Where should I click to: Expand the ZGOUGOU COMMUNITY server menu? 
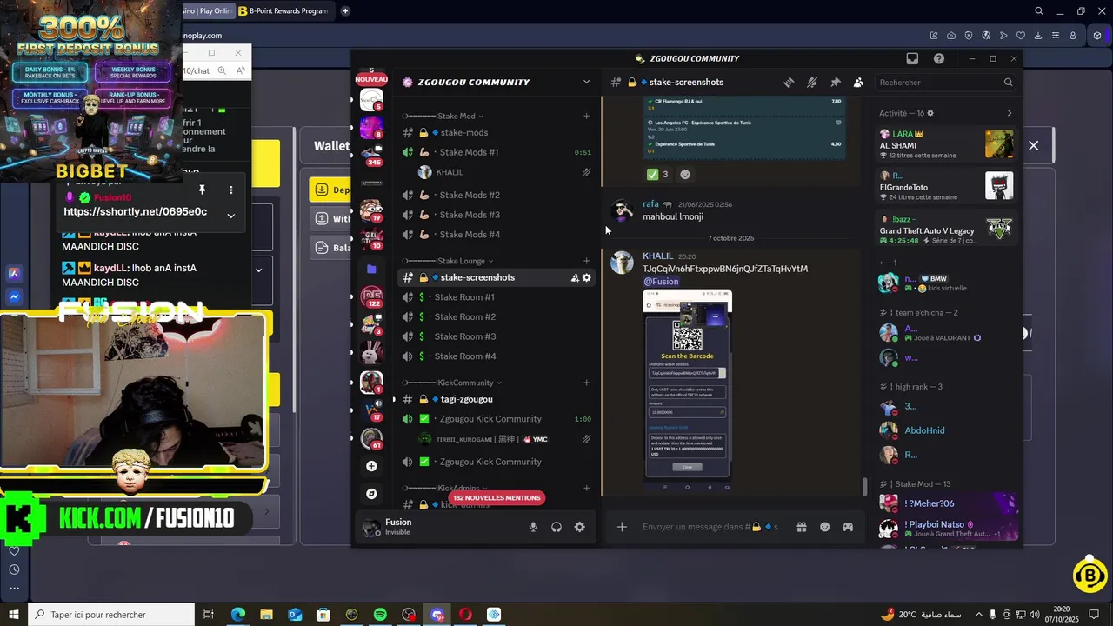coord(586,82)
